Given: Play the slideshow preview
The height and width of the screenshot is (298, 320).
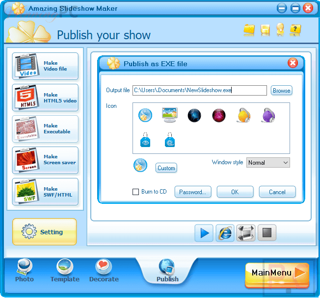Looking at the screenshot, I should coord(204,233).
